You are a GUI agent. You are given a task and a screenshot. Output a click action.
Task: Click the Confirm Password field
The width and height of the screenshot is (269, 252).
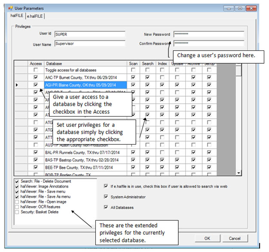click(208, 43)
